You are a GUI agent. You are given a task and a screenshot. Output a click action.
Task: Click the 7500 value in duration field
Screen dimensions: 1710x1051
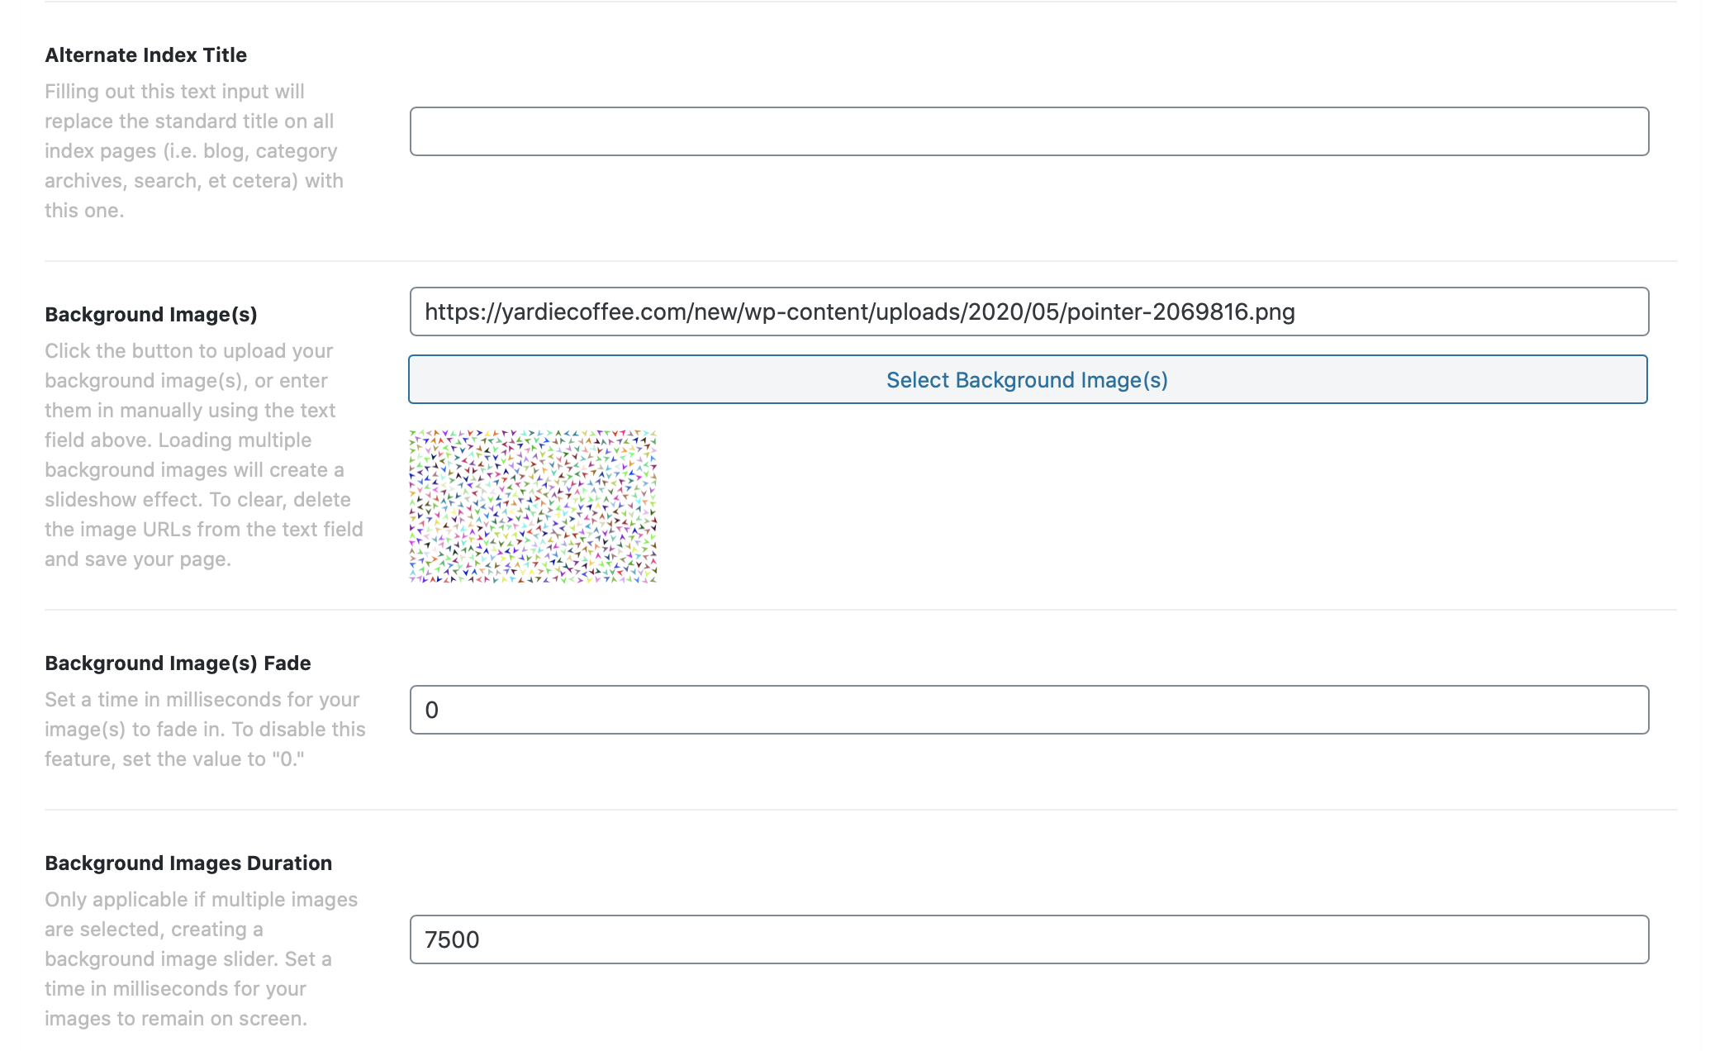(x=452, y=940)
